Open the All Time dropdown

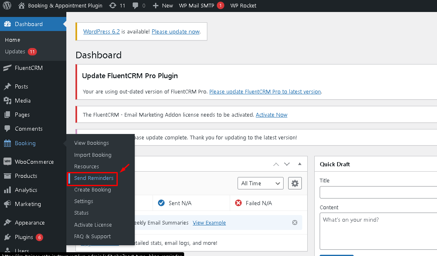tap(261, 184)
